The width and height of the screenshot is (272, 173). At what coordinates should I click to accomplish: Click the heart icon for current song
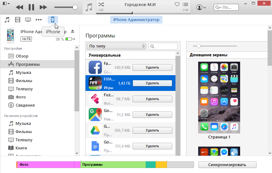177,4
